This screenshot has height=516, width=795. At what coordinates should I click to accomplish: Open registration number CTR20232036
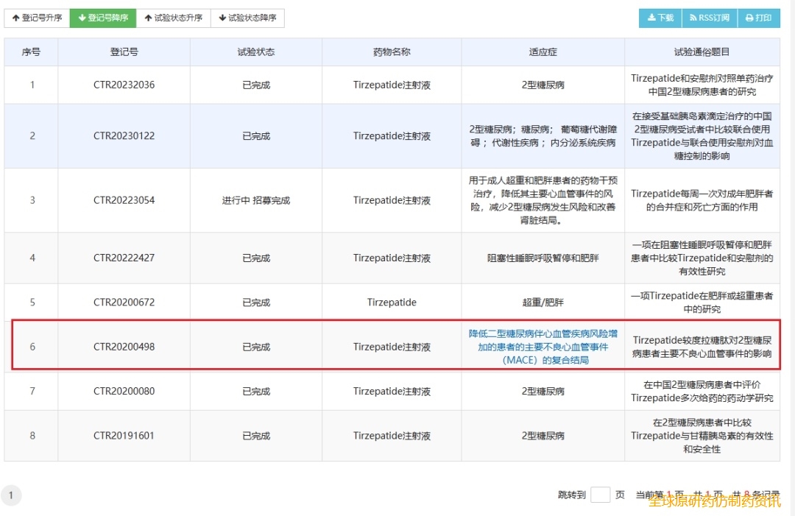coord(124,85)
